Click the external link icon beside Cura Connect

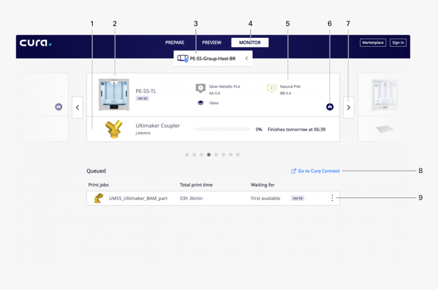[293, 171]
